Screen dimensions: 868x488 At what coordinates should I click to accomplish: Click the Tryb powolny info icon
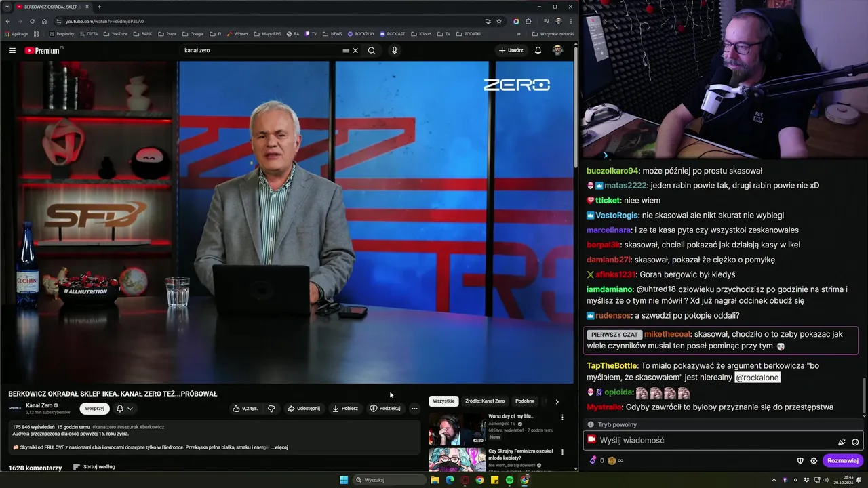click(x=591, y=424)
